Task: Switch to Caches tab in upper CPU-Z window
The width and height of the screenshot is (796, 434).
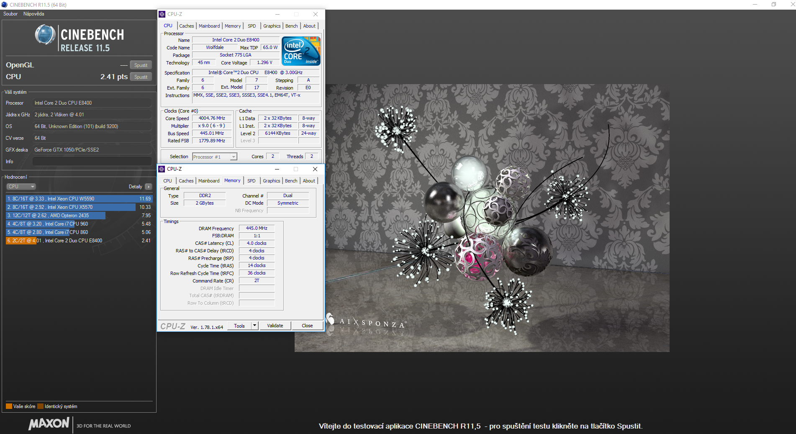Action: [x=187, y=26]
